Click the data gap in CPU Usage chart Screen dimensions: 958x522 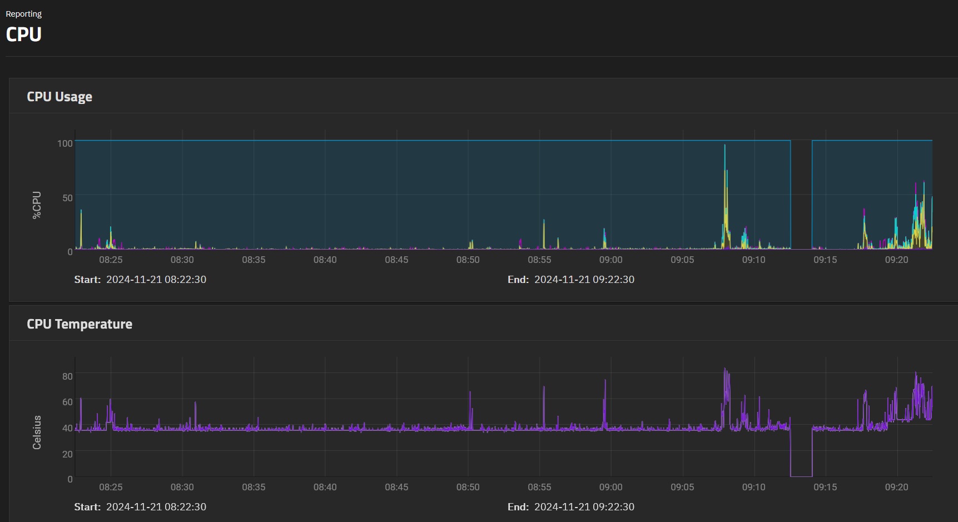pyautogui.click(x=801, y=195)
